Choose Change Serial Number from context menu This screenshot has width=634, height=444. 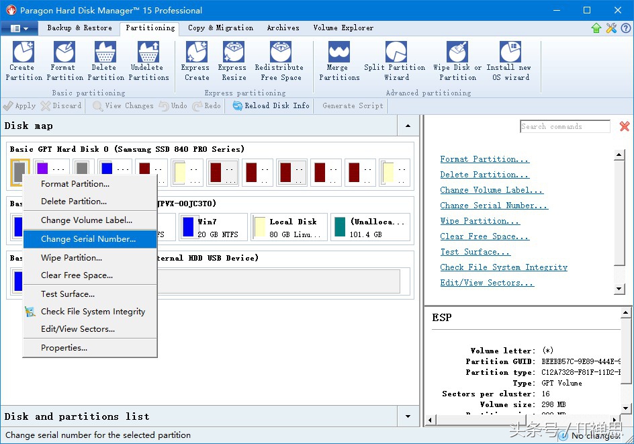click(88, 239)
